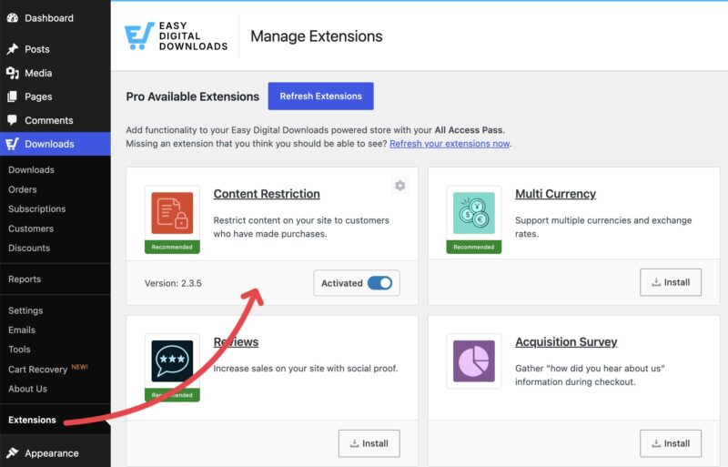Click the 'Manage Extensions' page heading
Viewport: 728px width, 467px height.
click(x=316, y=36)
